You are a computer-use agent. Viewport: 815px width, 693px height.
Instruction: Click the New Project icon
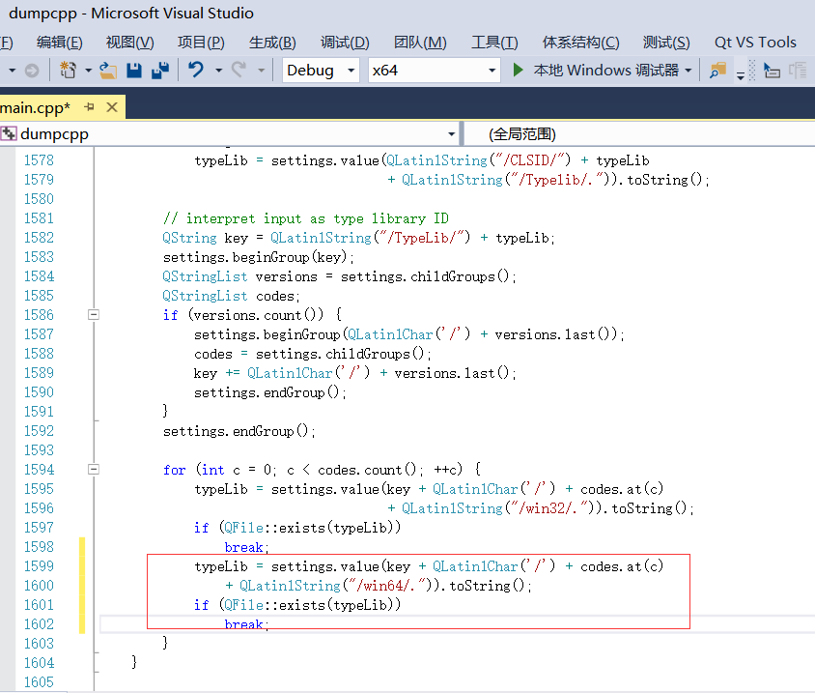69,71
